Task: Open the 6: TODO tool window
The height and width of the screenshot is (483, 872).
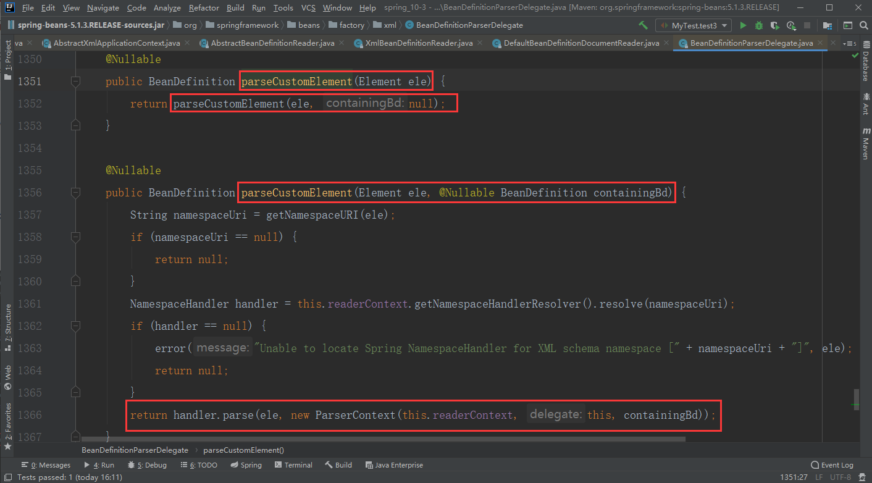Action: click(199, 465)
